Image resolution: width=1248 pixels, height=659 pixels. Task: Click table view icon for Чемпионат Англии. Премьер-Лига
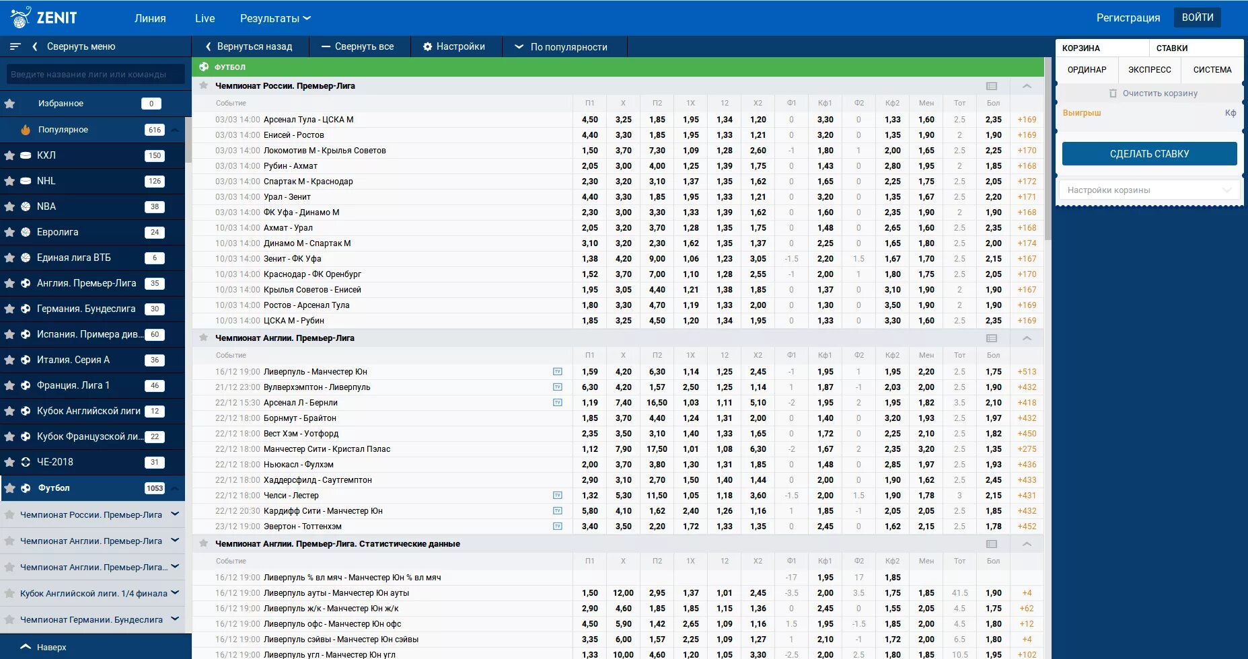click(992, 338)
